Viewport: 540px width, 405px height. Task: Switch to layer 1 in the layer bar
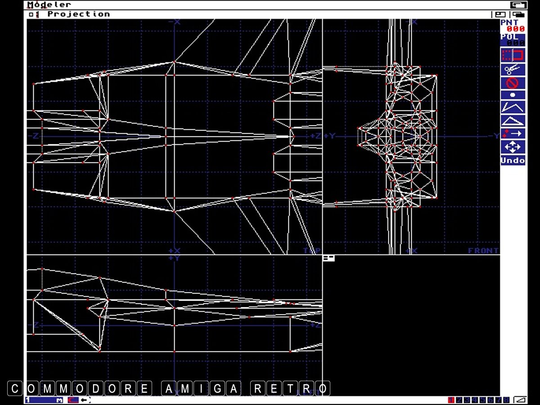pyautogui.click(x=451, y=400)
